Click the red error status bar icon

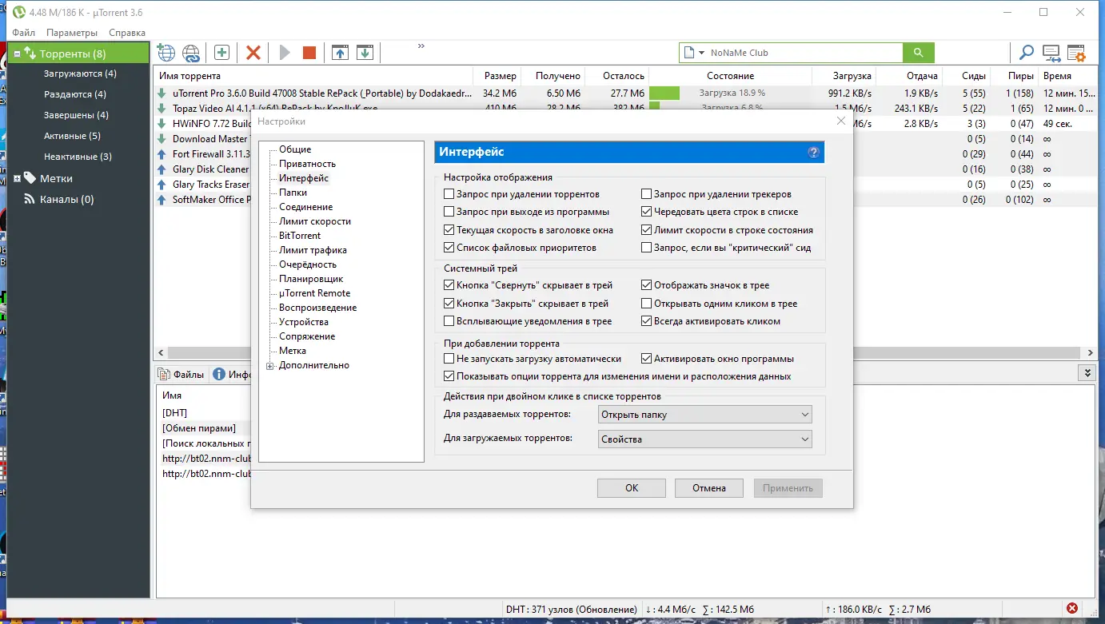pos(1072,609)
